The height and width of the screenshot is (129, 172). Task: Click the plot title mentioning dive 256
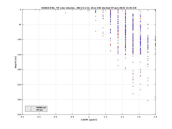coord(89,8)
